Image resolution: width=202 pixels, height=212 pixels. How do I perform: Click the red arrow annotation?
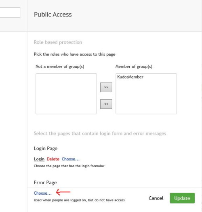click(x=63, y=192)
